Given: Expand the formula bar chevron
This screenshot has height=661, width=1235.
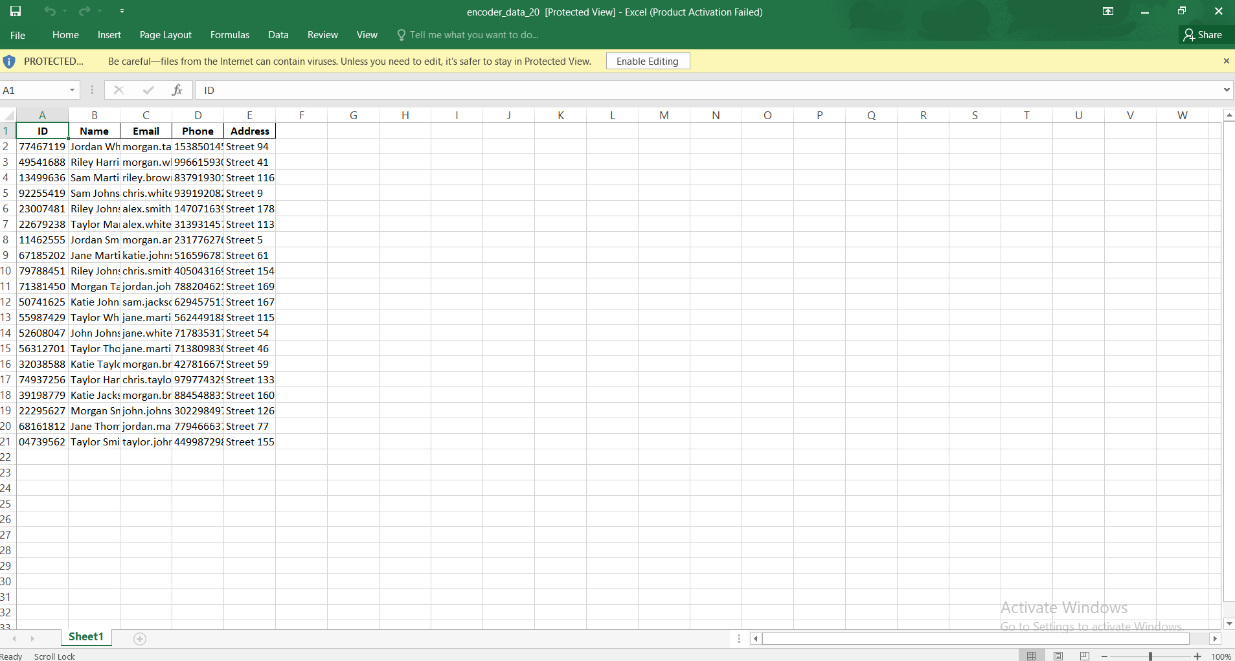Looking at the screenshot, I should (1227, 90).
